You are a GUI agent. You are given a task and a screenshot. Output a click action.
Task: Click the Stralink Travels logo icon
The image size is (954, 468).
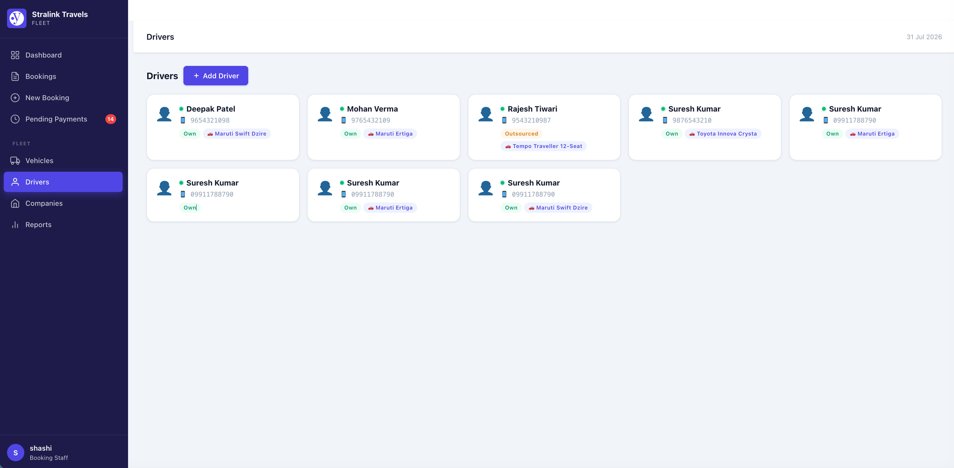click(17, 18)
